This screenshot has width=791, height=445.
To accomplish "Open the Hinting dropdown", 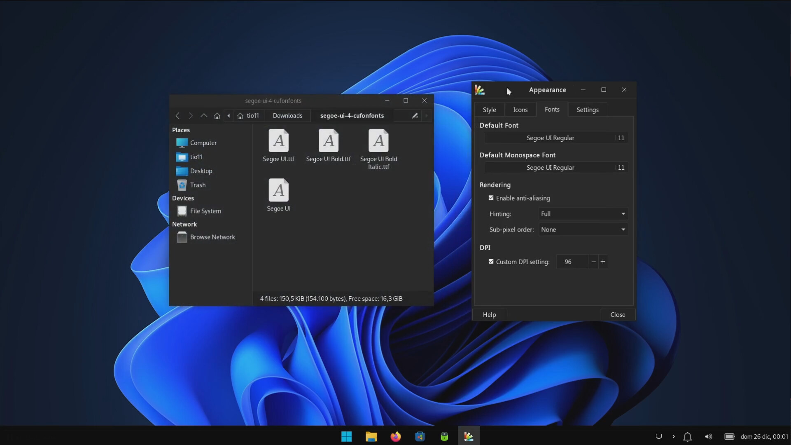I will tap(583, 214).
